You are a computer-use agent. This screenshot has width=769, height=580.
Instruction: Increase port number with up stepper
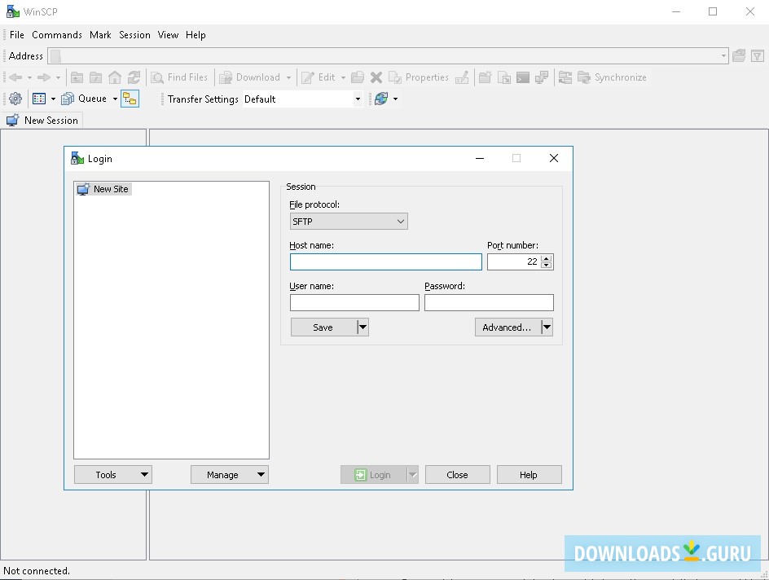pyautogui.click(x=547, y=258)
